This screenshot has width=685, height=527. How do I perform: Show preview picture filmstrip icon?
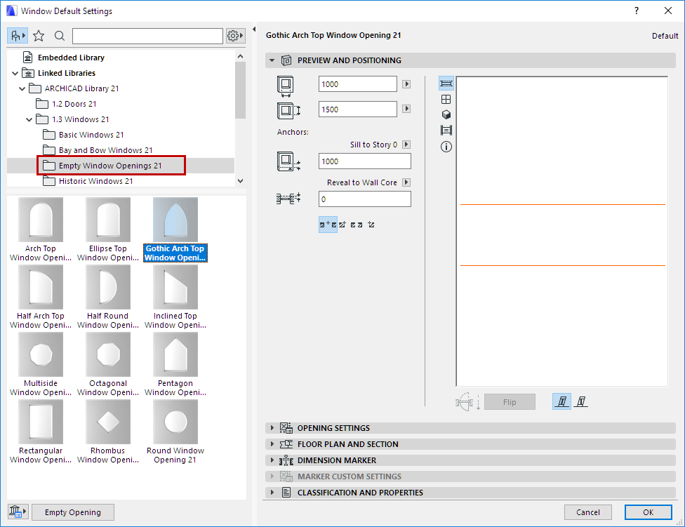446,130
